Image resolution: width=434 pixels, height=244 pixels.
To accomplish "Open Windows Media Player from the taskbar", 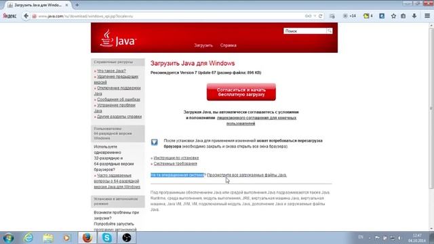I will [66, 238].
